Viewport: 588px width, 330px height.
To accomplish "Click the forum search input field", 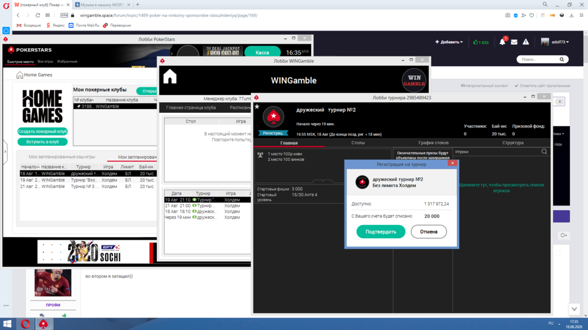I will tap(538, 59).
